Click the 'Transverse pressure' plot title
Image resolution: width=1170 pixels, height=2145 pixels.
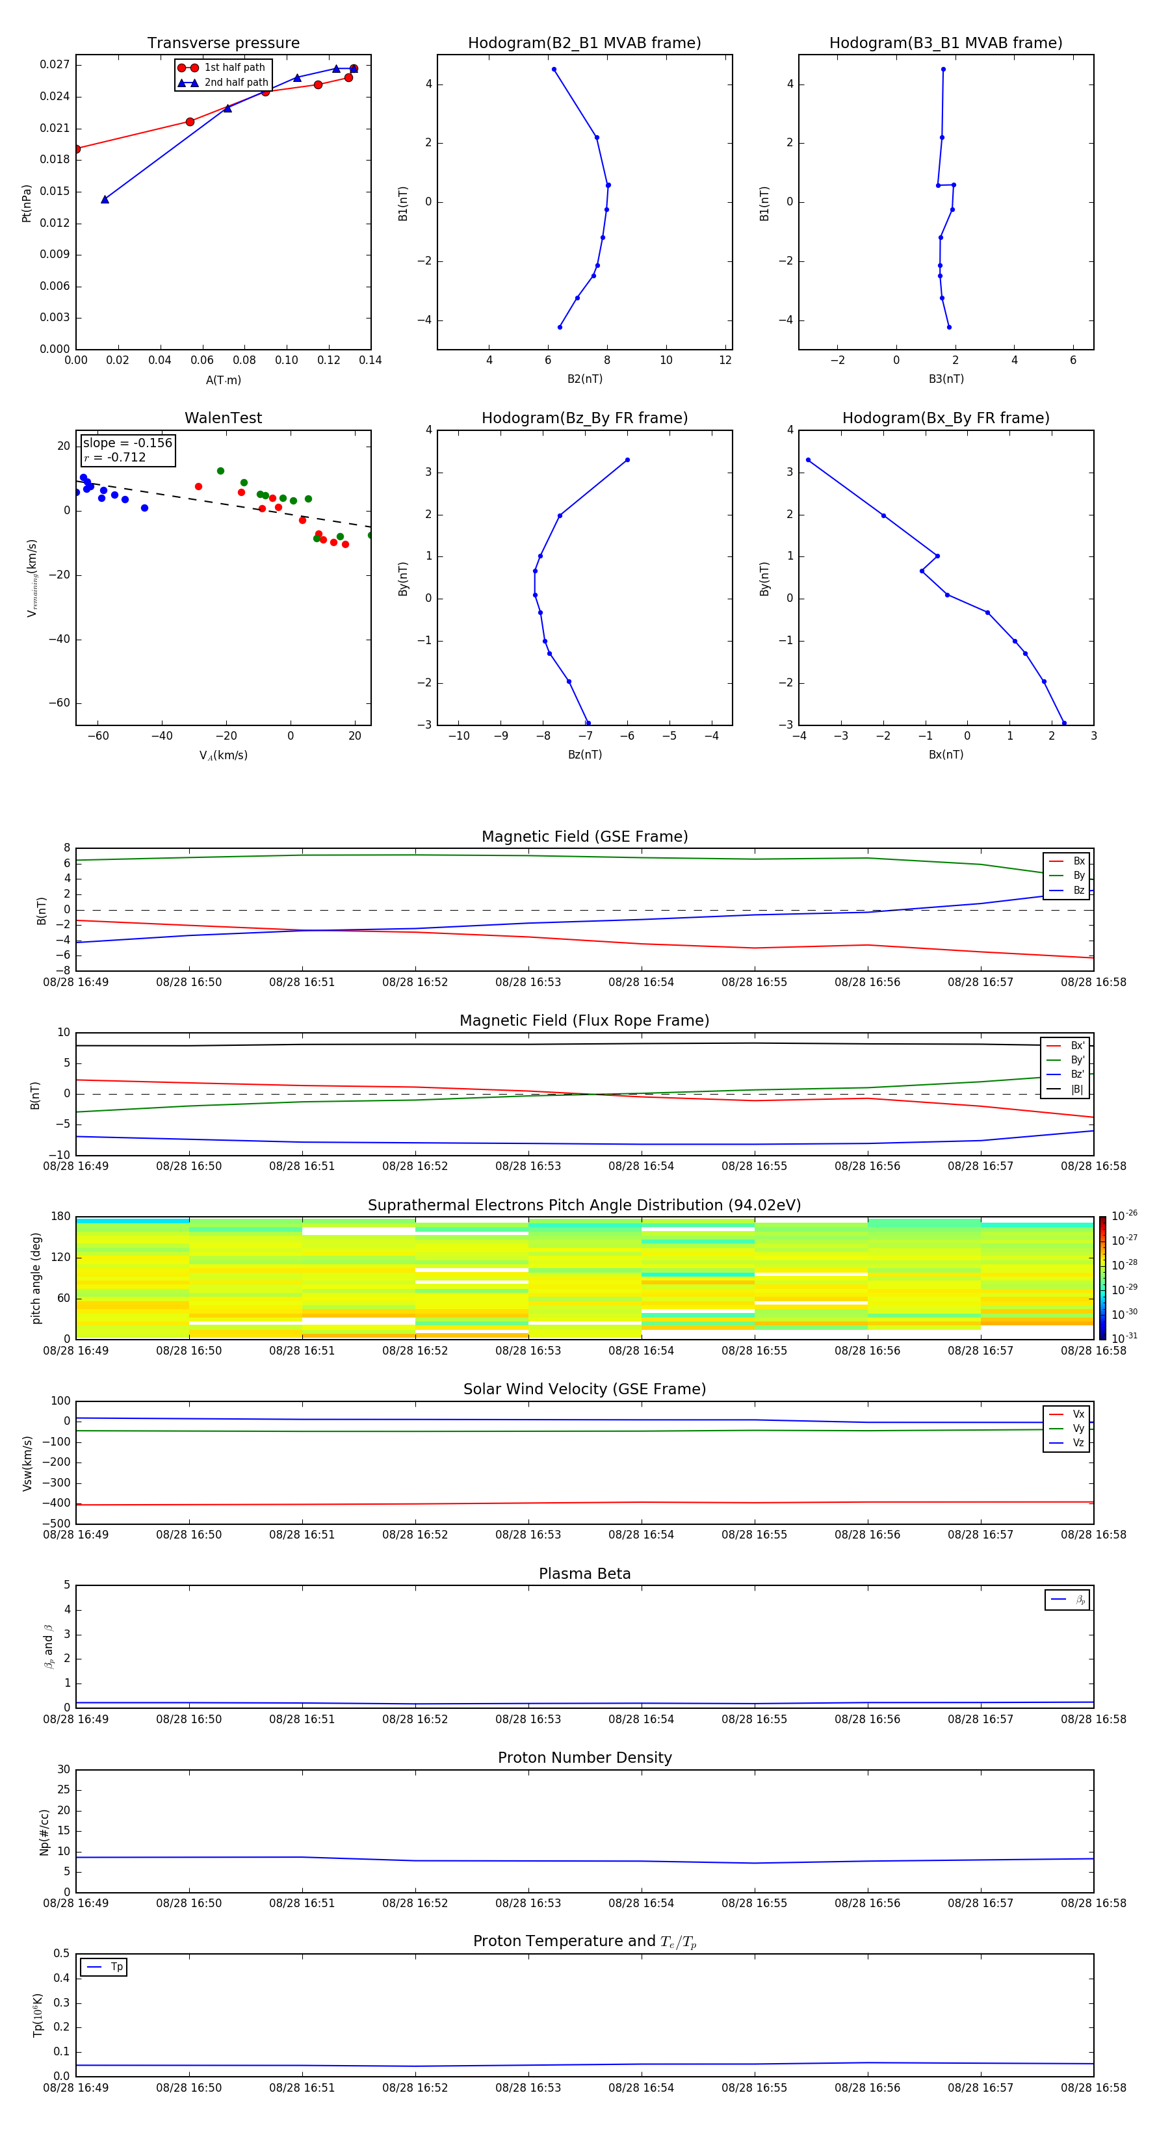coord(223,44)
